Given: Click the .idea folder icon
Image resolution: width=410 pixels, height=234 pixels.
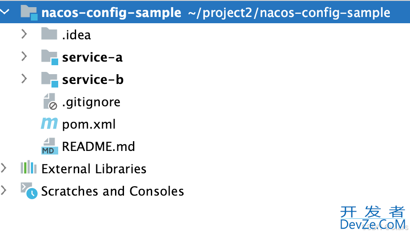Looking at the screenshot, I should (49, 34).
